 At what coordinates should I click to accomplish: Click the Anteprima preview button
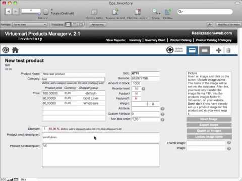(97, 25)
